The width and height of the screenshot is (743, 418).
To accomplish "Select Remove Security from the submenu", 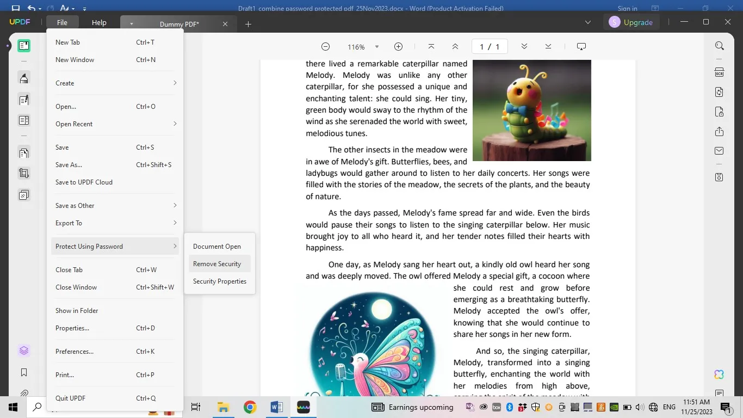I will pos(217,263).
